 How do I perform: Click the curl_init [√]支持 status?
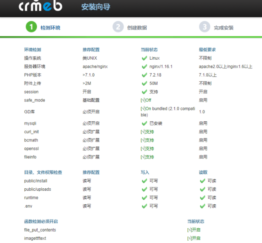pyautogui.click(x=147, y=132)
